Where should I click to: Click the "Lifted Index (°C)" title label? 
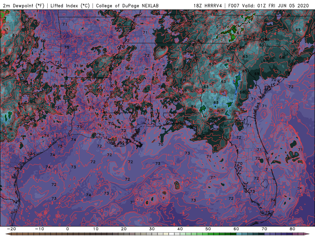(x=70, y=6)
